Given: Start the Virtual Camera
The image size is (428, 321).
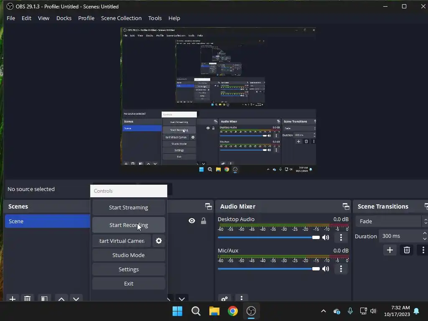Looking at the screenshot, I should point(122,241).
